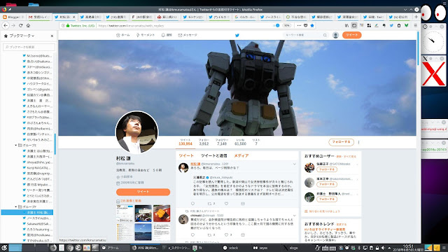The height and width of the screenshot is (252, 448).
Task: Open the Home item in Twitter nav
Action: (x=123, y=35)
